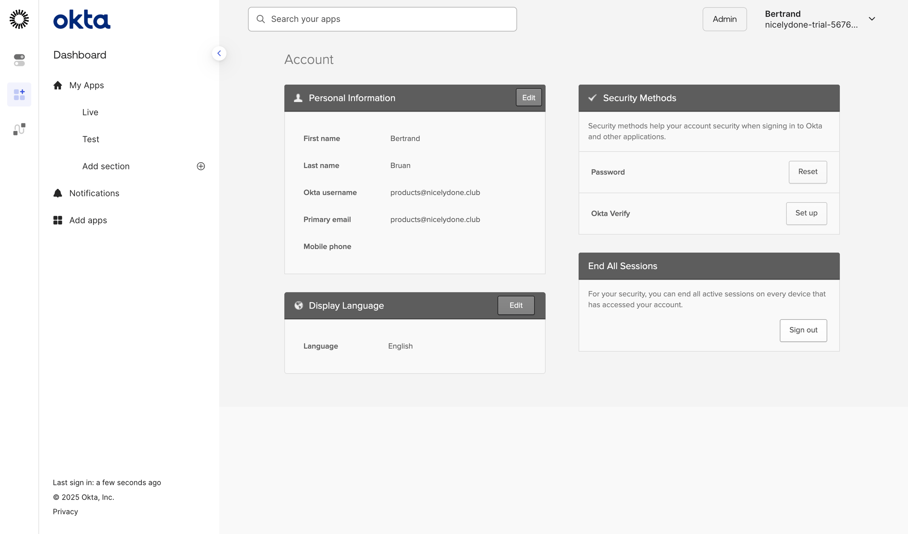Click the My Apps home icon
This screenshot has height=534, width=908.
(x=58, y=85)
